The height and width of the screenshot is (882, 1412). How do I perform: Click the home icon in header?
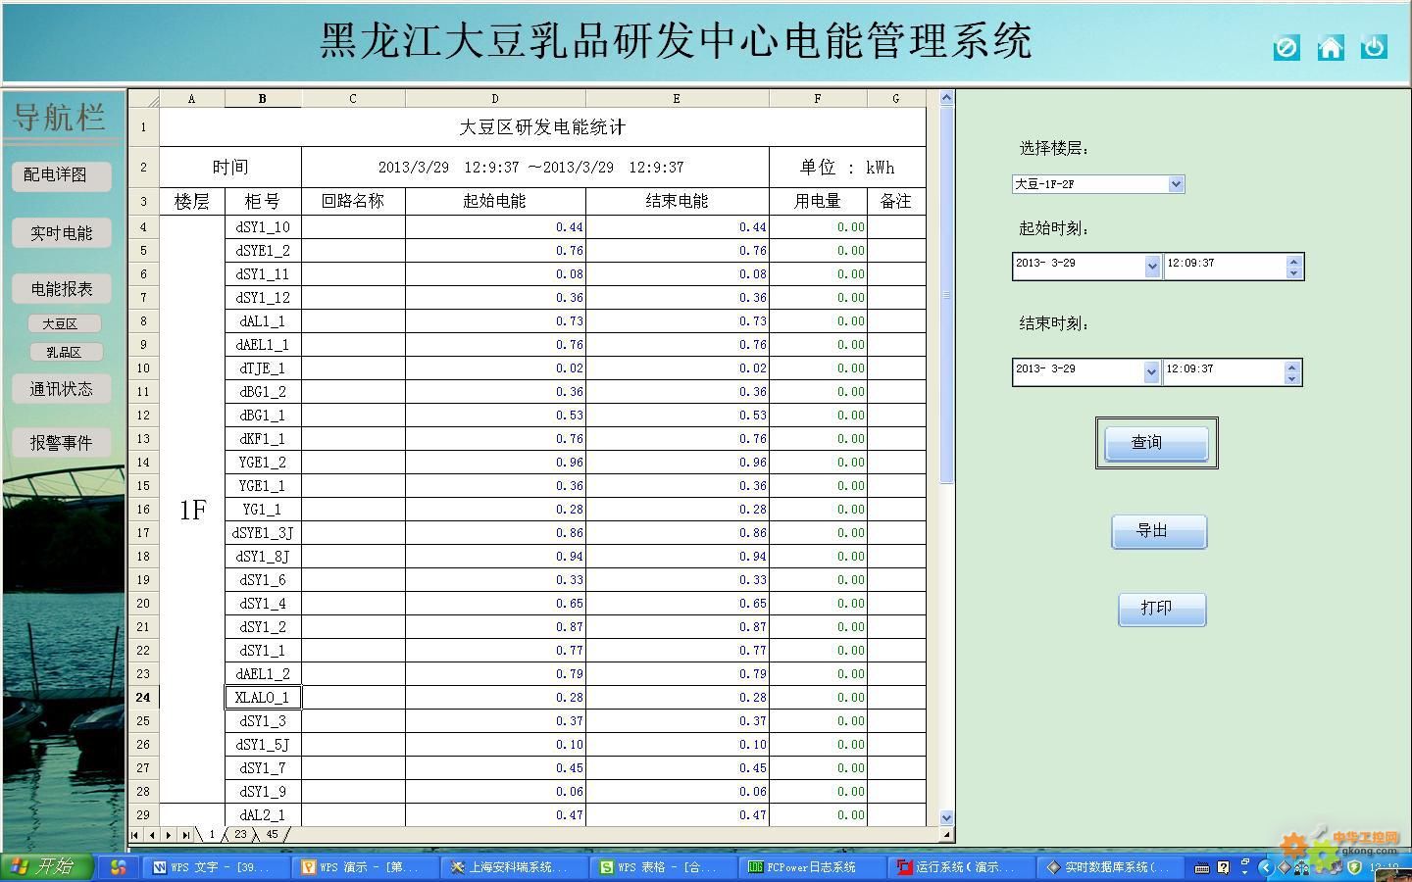[1330, 47]
